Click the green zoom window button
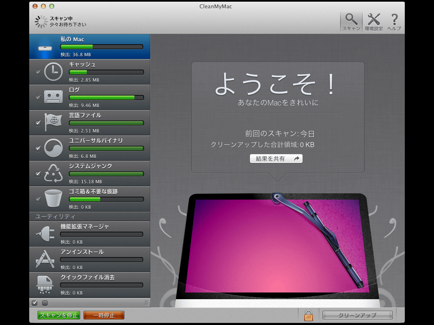The height and width of the screenshot is (325, 434). (x=52, y=6)
